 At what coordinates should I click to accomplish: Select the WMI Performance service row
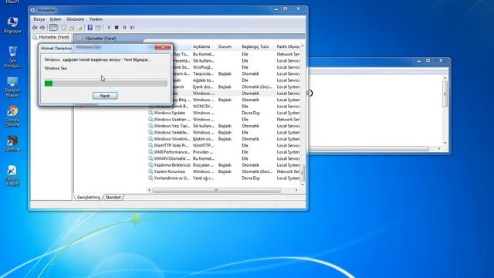tap(224, 152)
